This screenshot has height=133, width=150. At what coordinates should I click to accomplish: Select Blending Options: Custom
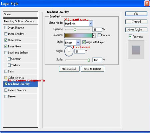tap(21, 21)
